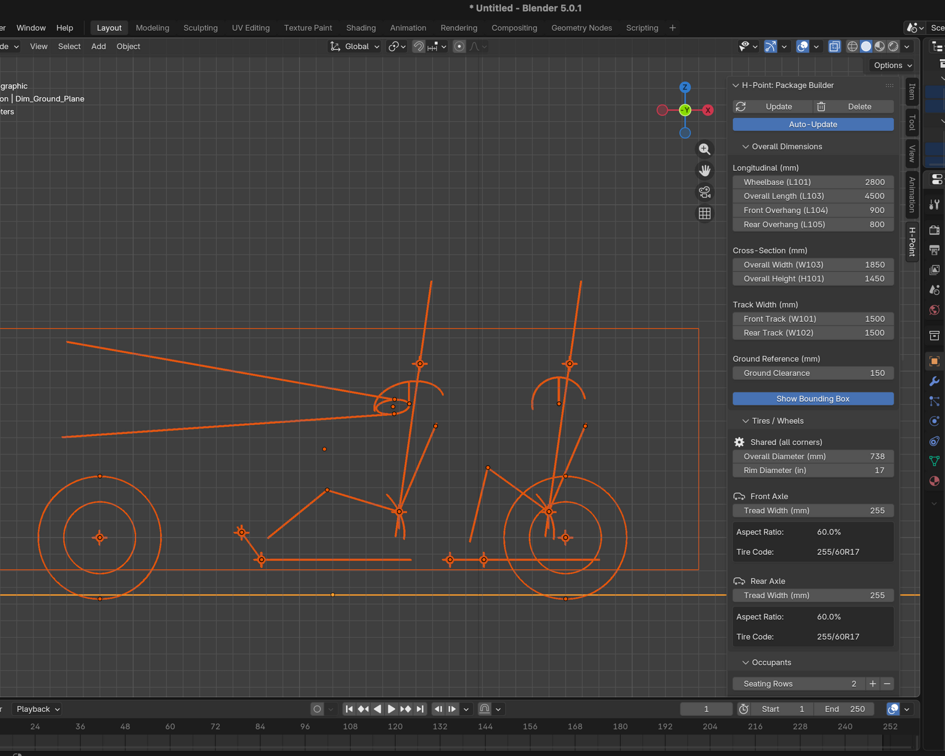Jump to the end frame playback icon
945x756 pixels.
pyautogui.click(x=420, y=709)
